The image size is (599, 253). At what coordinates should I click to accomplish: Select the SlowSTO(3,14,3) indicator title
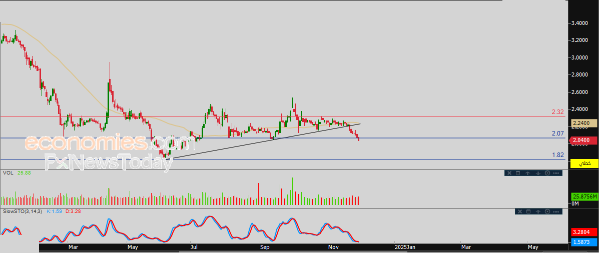coord(24,211)
